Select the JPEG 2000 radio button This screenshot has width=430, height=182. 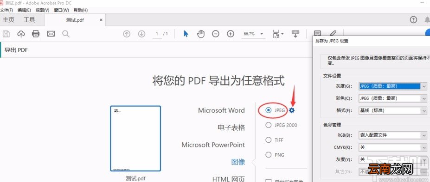[269, 125]
